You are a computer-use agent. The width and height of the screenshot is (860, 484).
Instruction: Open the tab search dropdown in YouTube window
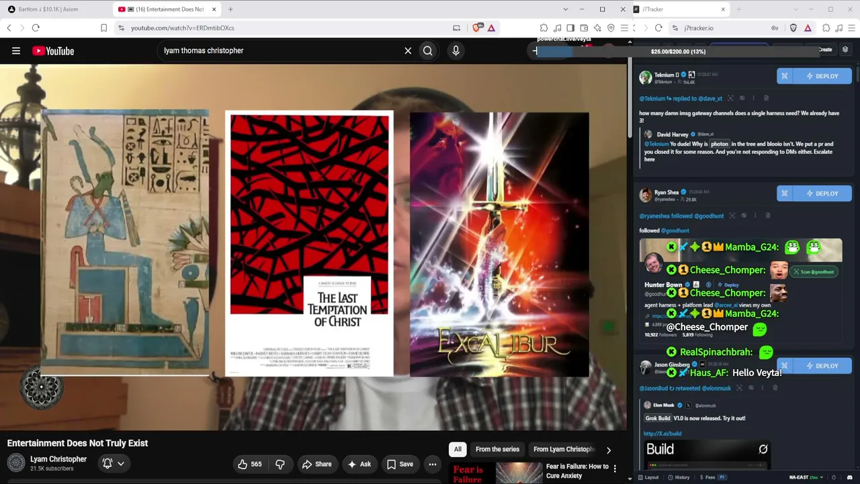[565, 9]
